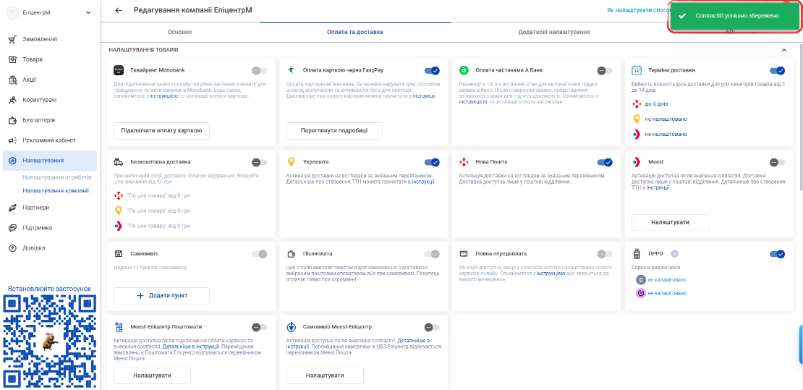The image size is (803, 390).
Task: Click the Meest-Епіцентр Поштомати icon
Action: coord(119,327)
